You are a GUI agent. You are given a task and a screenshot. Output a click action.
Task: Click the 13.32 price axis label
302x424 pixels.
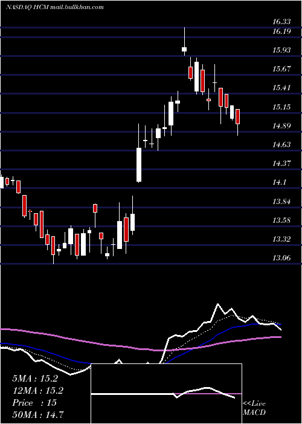pyautogui.click(x=281, y=239)
